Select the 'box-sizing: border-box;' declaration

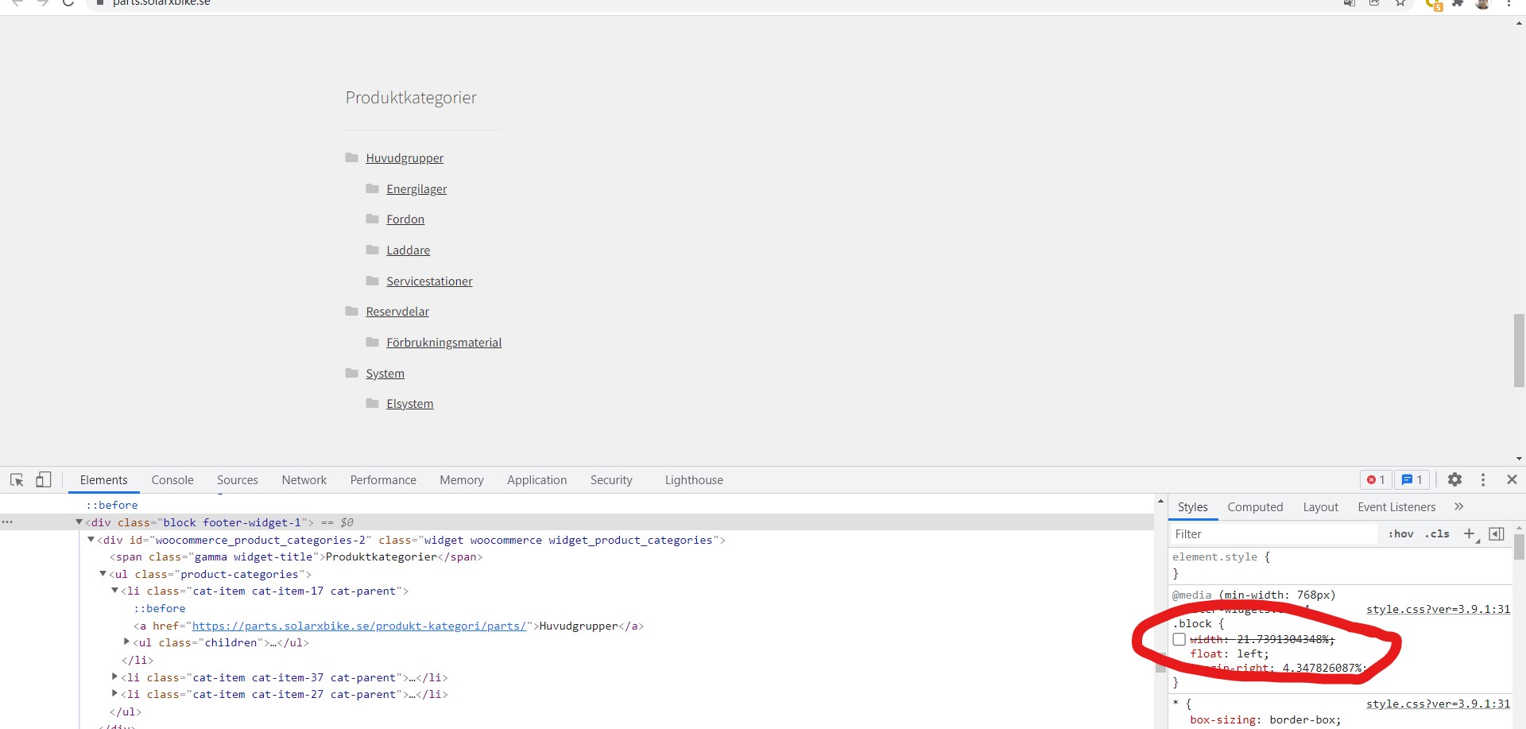pos(1265,719)
